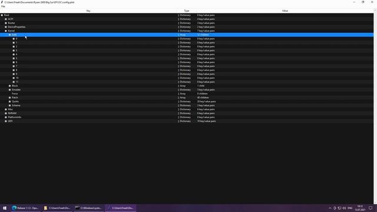377x212 pixels.
Task: Open the volume tray icon
Action: (344, 208)
